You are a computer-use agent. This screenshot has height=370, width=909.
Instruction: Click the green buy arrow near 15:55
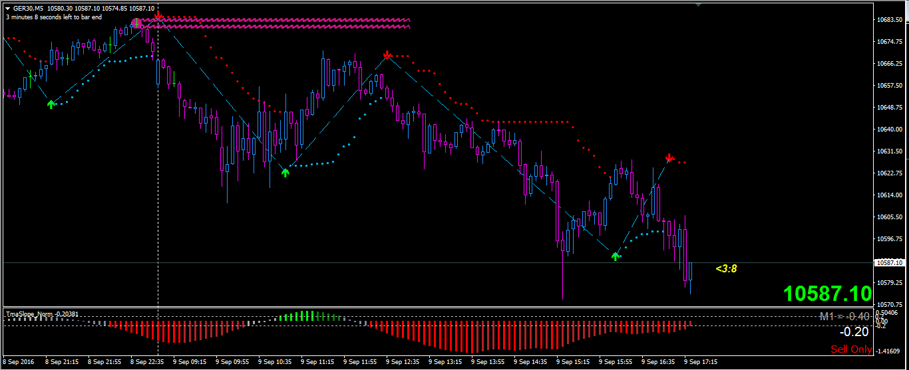616,256
